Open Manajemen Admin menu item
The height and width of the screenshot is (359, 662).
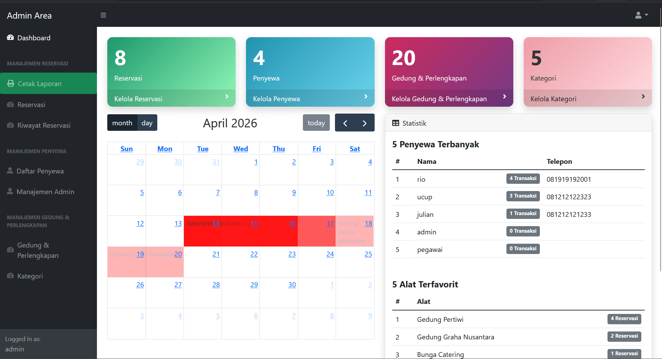click(48, 192)
